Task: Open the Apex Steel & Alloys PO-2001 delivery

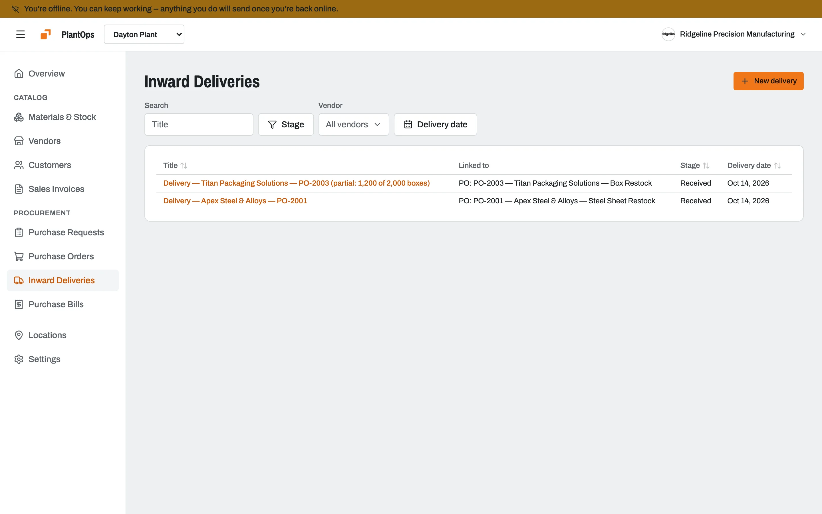Action: pyautogui.click(x=235, y=201)
